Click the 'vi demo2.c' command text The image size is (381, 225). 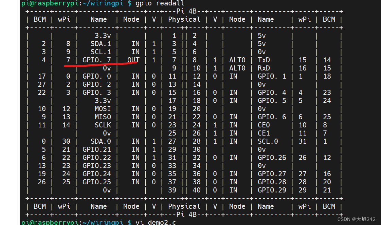click(156, 222)
